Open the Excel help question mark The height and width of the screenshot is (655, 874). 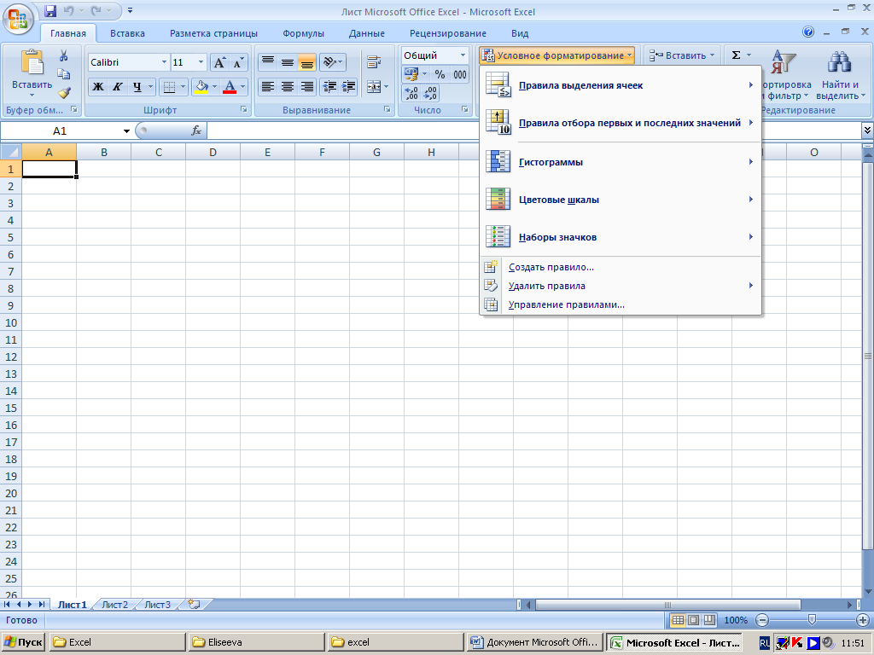tap(808, 32)
